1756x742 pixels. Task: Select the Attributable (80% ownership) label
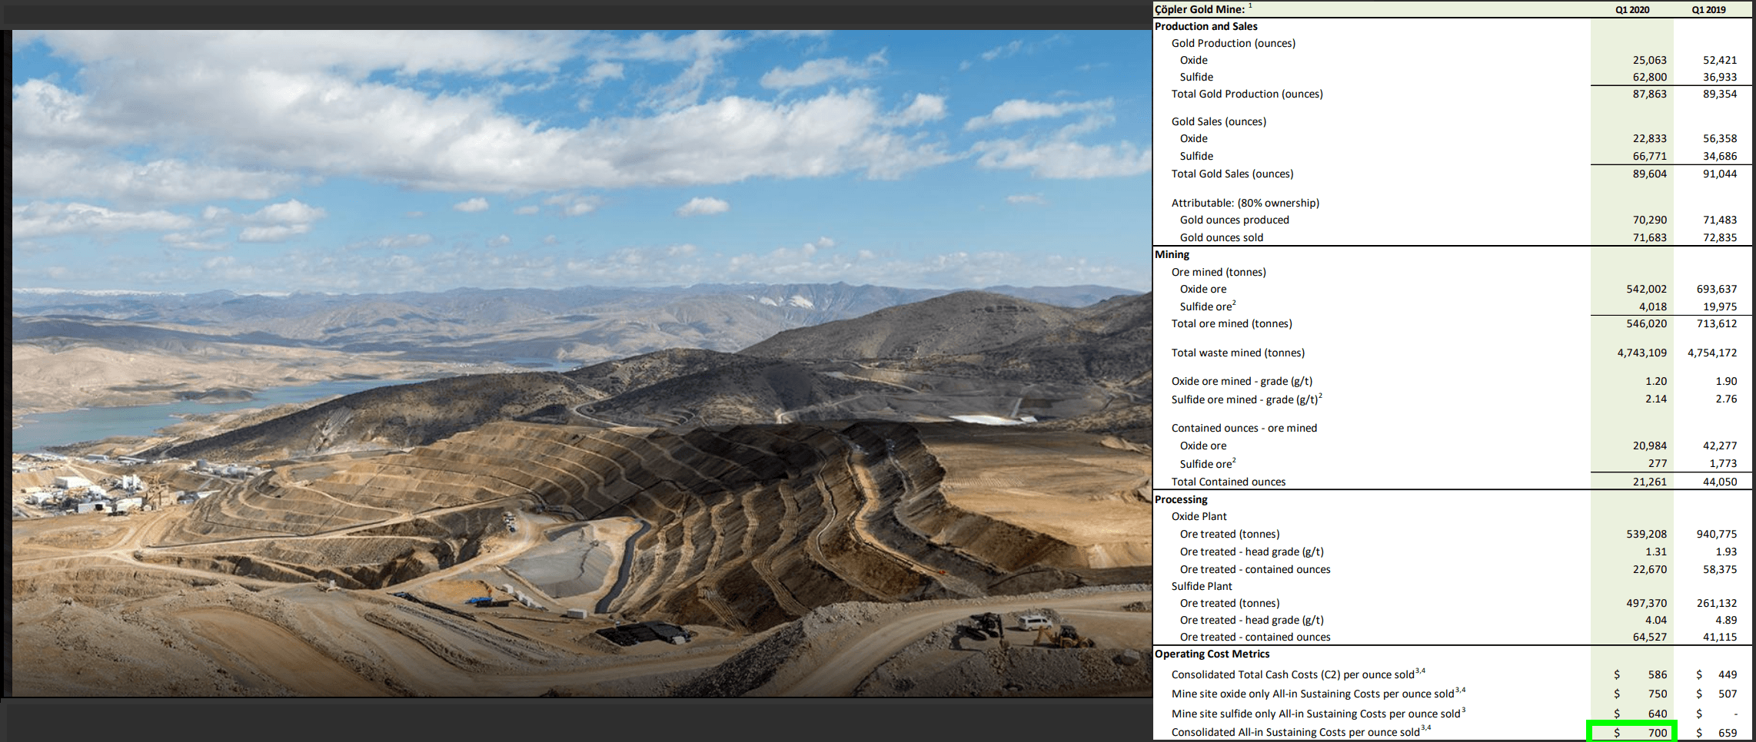pos(1245,202)
